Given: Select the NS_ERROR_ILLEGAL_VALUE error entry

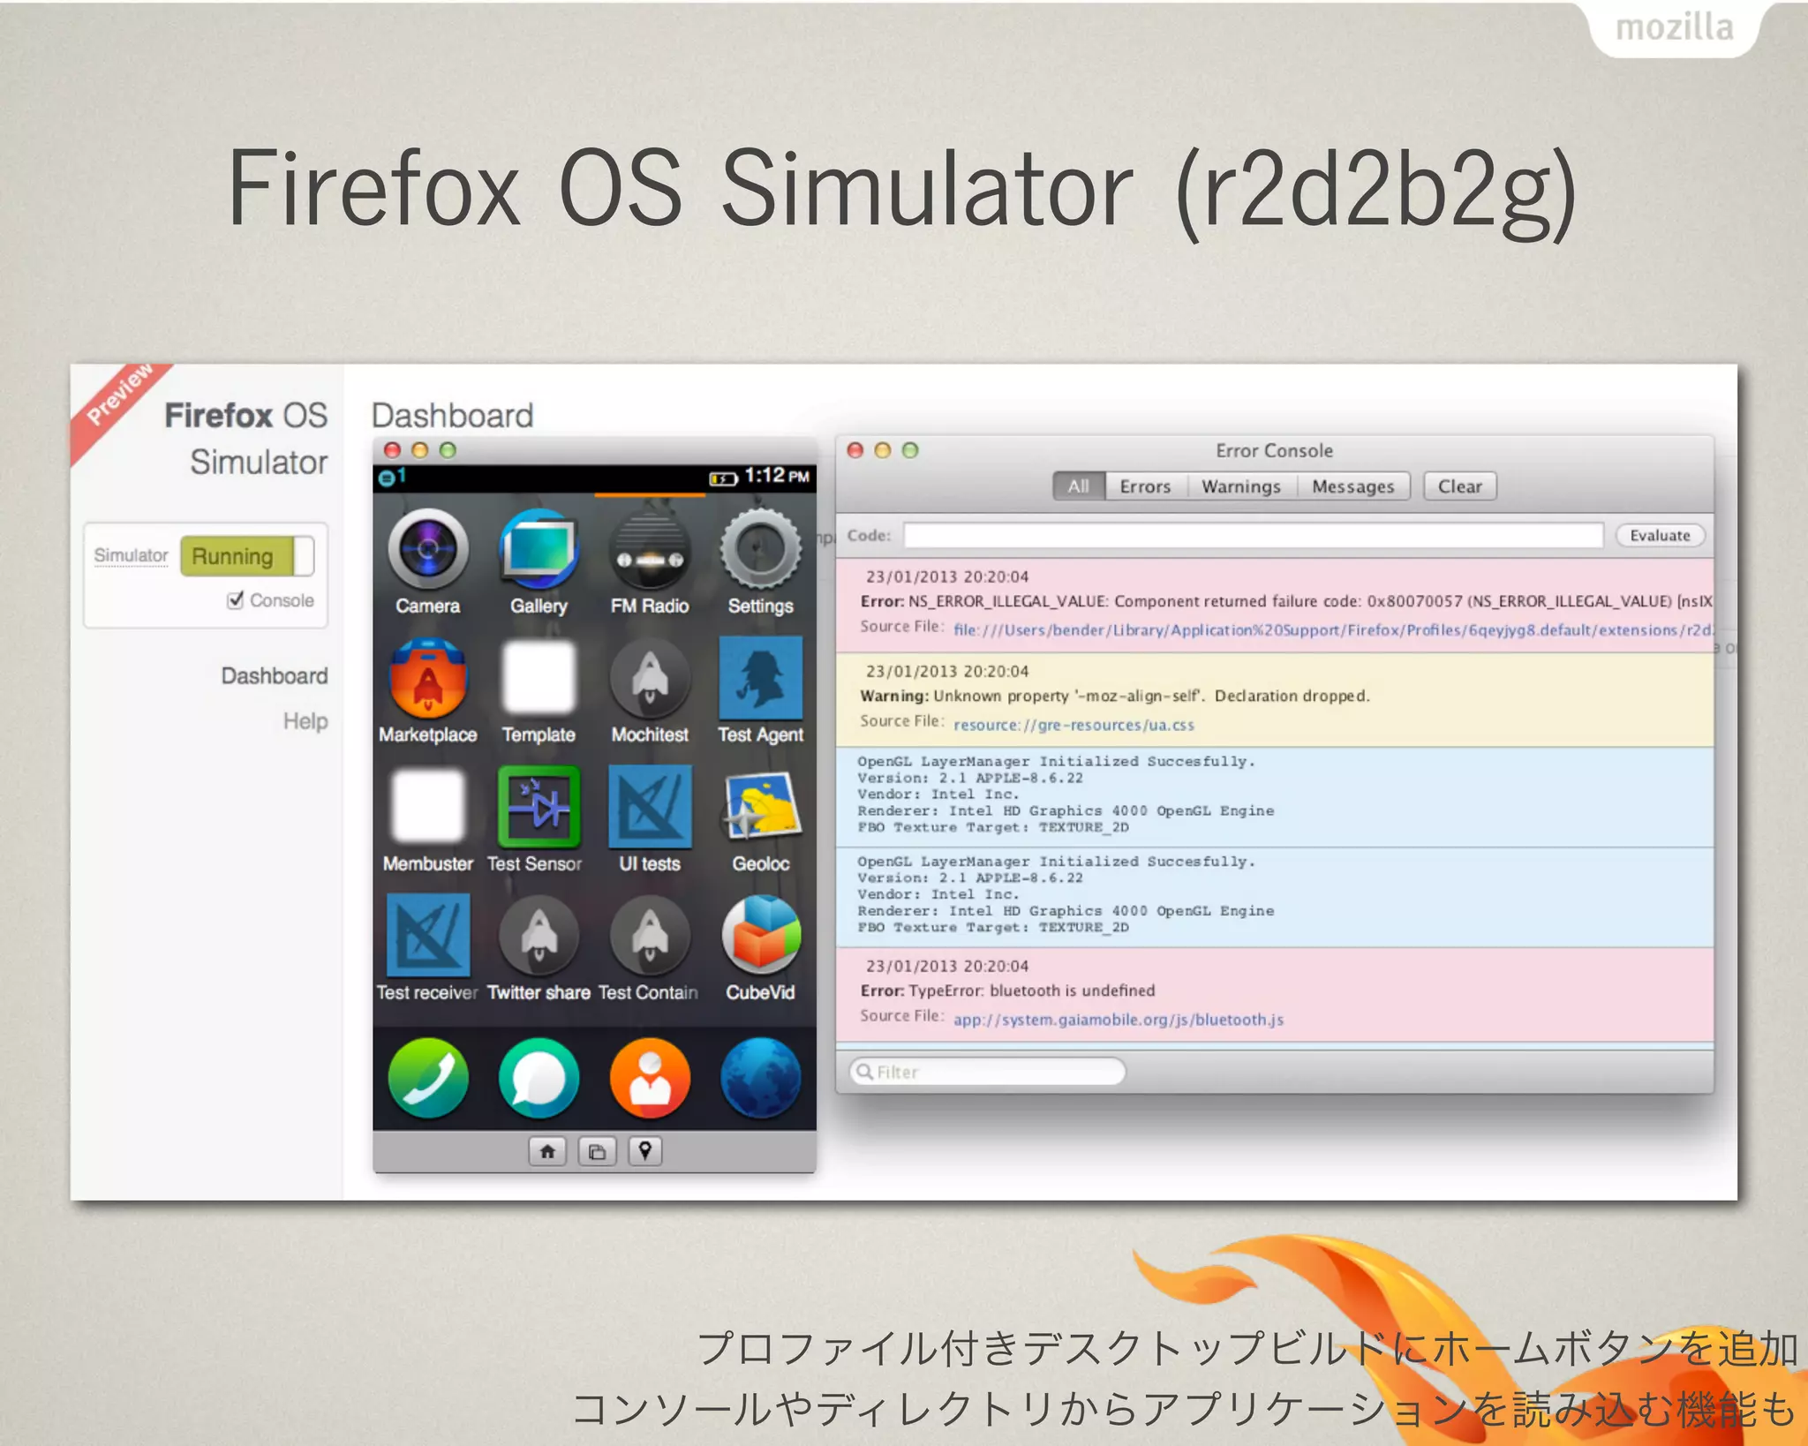Looking at the screenshot, I should click(x=1275, y=605).
